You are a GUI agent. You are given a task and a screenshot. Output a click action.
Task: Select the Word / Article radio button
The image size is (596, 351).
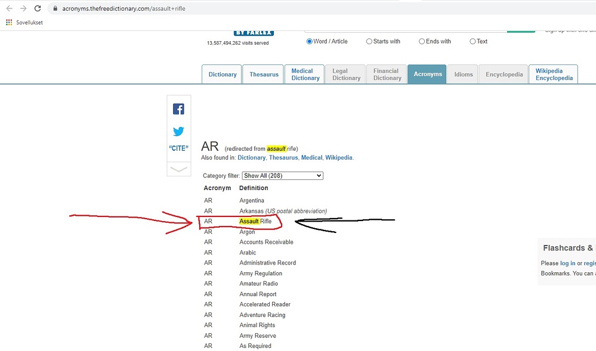pyautogui.click(x=309, y=42)
